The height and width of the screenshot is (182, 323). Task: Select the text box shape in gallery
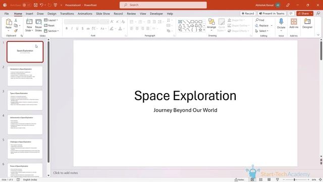coord(180,22)
